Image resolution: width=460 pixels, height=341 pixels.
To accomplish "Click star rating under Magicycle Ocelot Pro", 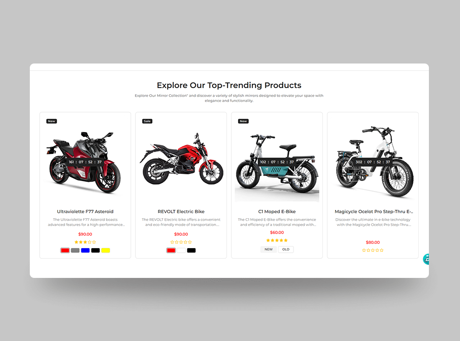I will tap(373, 250).
